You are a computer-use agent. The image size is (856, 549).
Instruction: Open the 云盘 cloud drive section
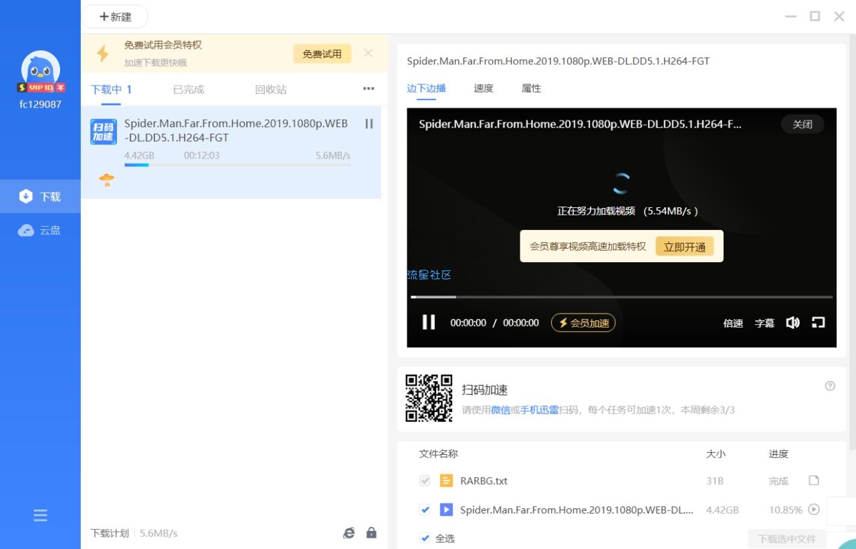pyautogui.click(x=40, y=230)
